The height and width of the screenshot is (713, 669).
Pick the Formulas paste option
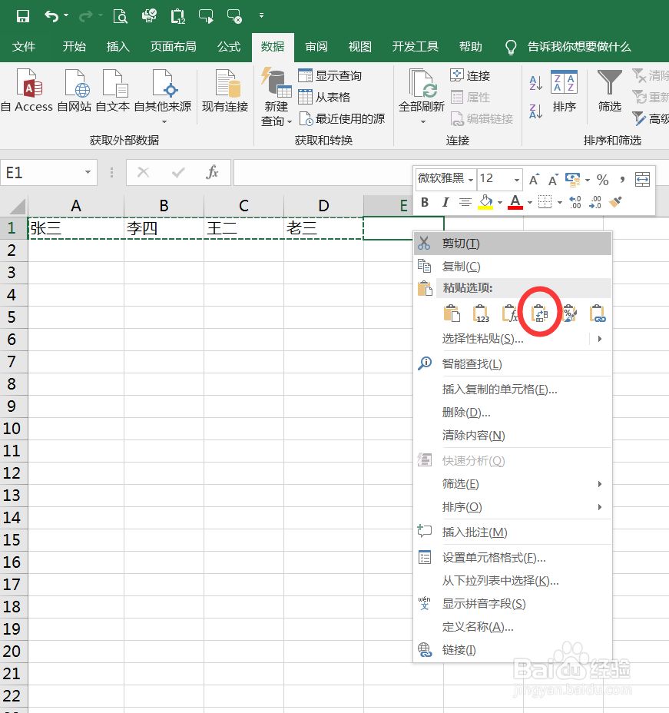click(511, 313)
